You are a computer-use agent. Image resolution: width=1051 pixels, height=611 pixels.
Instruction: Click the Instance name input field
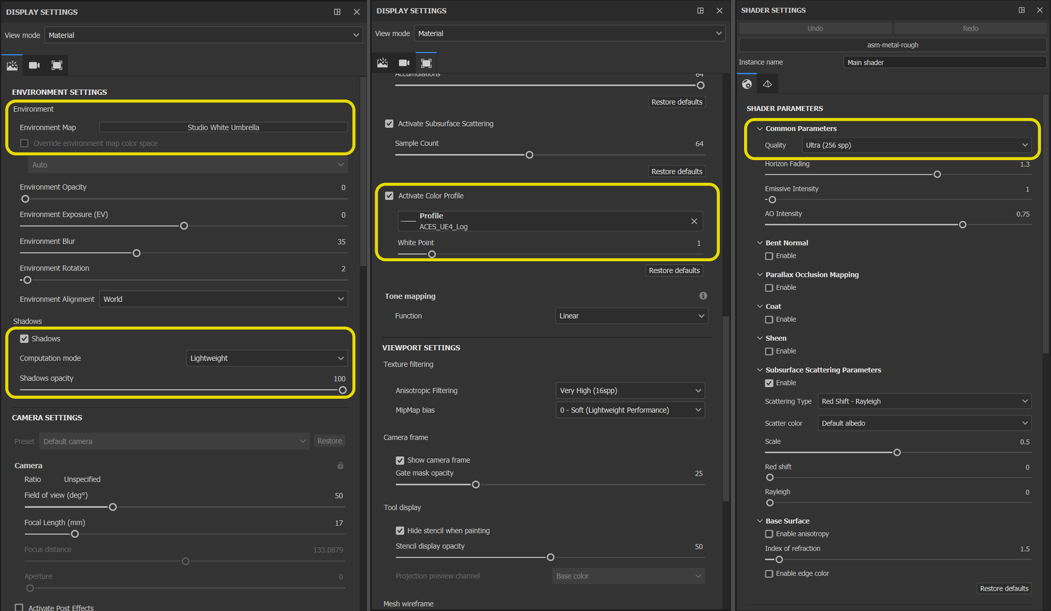pos(944,62)
